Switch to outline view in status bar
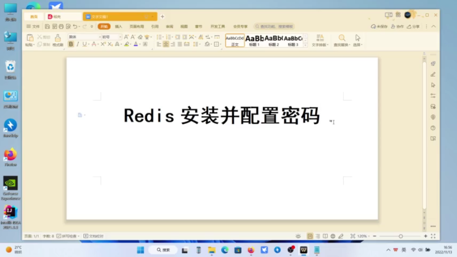This screenshot has height=257, width=457. pyautogui.click(x=318, y=236)
